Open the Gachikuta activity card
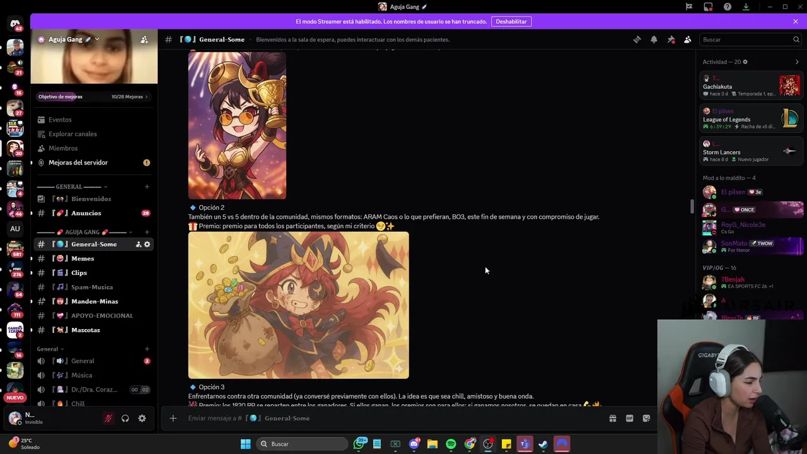This screenshot has height=454, width=807. tap(752, 86)
